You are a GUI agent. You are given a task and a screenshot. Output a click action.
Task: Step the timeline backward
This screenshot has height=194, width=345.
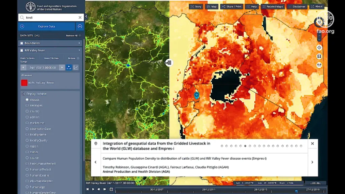point(99,189)
